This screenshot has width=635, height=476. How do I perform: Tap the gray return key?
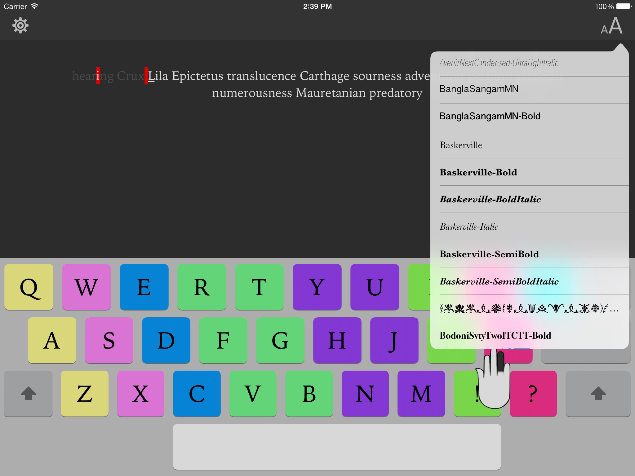coord(586,356)
